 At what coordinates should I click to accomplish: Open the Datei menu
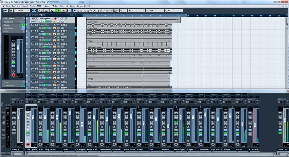pyautogui.click(x=8, y=6)
